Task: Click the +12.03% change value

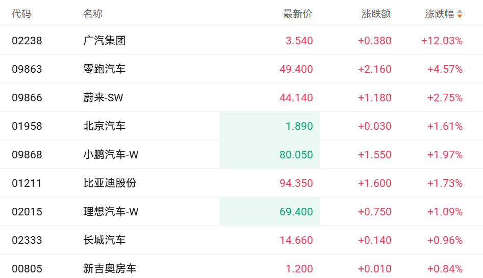Action: coord(442,41)
